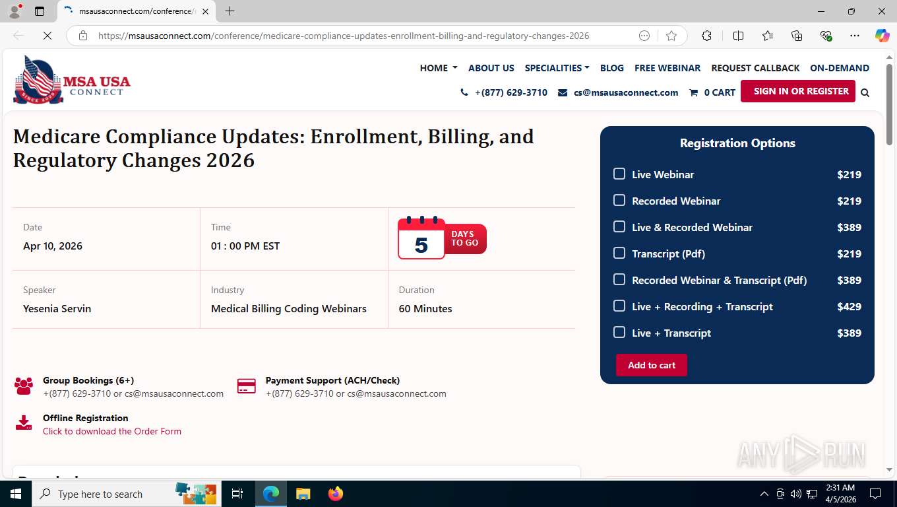The width and height of the screenshot is (897, 507).
Task: Click the page vertical scrollbar thumb
Action: click(889, 104)
